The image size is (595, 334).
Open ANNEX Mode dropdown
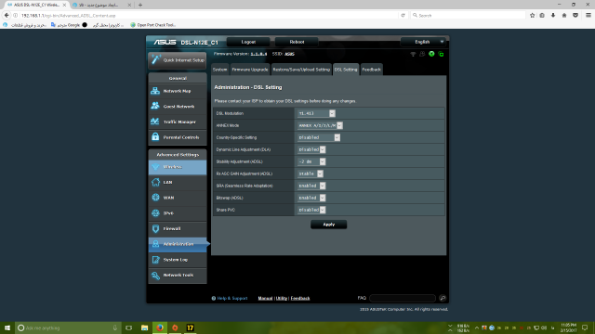[320, 125]
